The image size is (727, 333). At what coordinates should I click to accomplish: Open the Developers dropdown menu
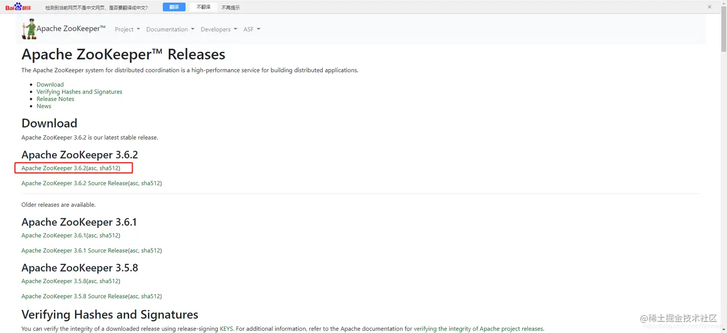point(219,29)
